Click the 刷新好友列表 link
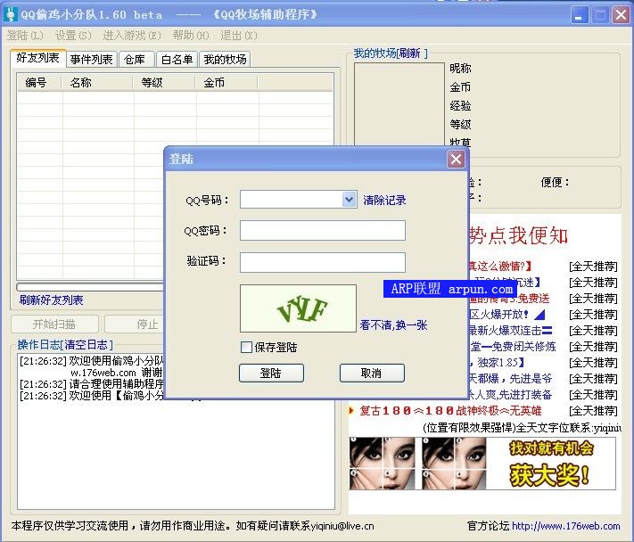The height and width of the screenshot is (542, 634). 52,300
